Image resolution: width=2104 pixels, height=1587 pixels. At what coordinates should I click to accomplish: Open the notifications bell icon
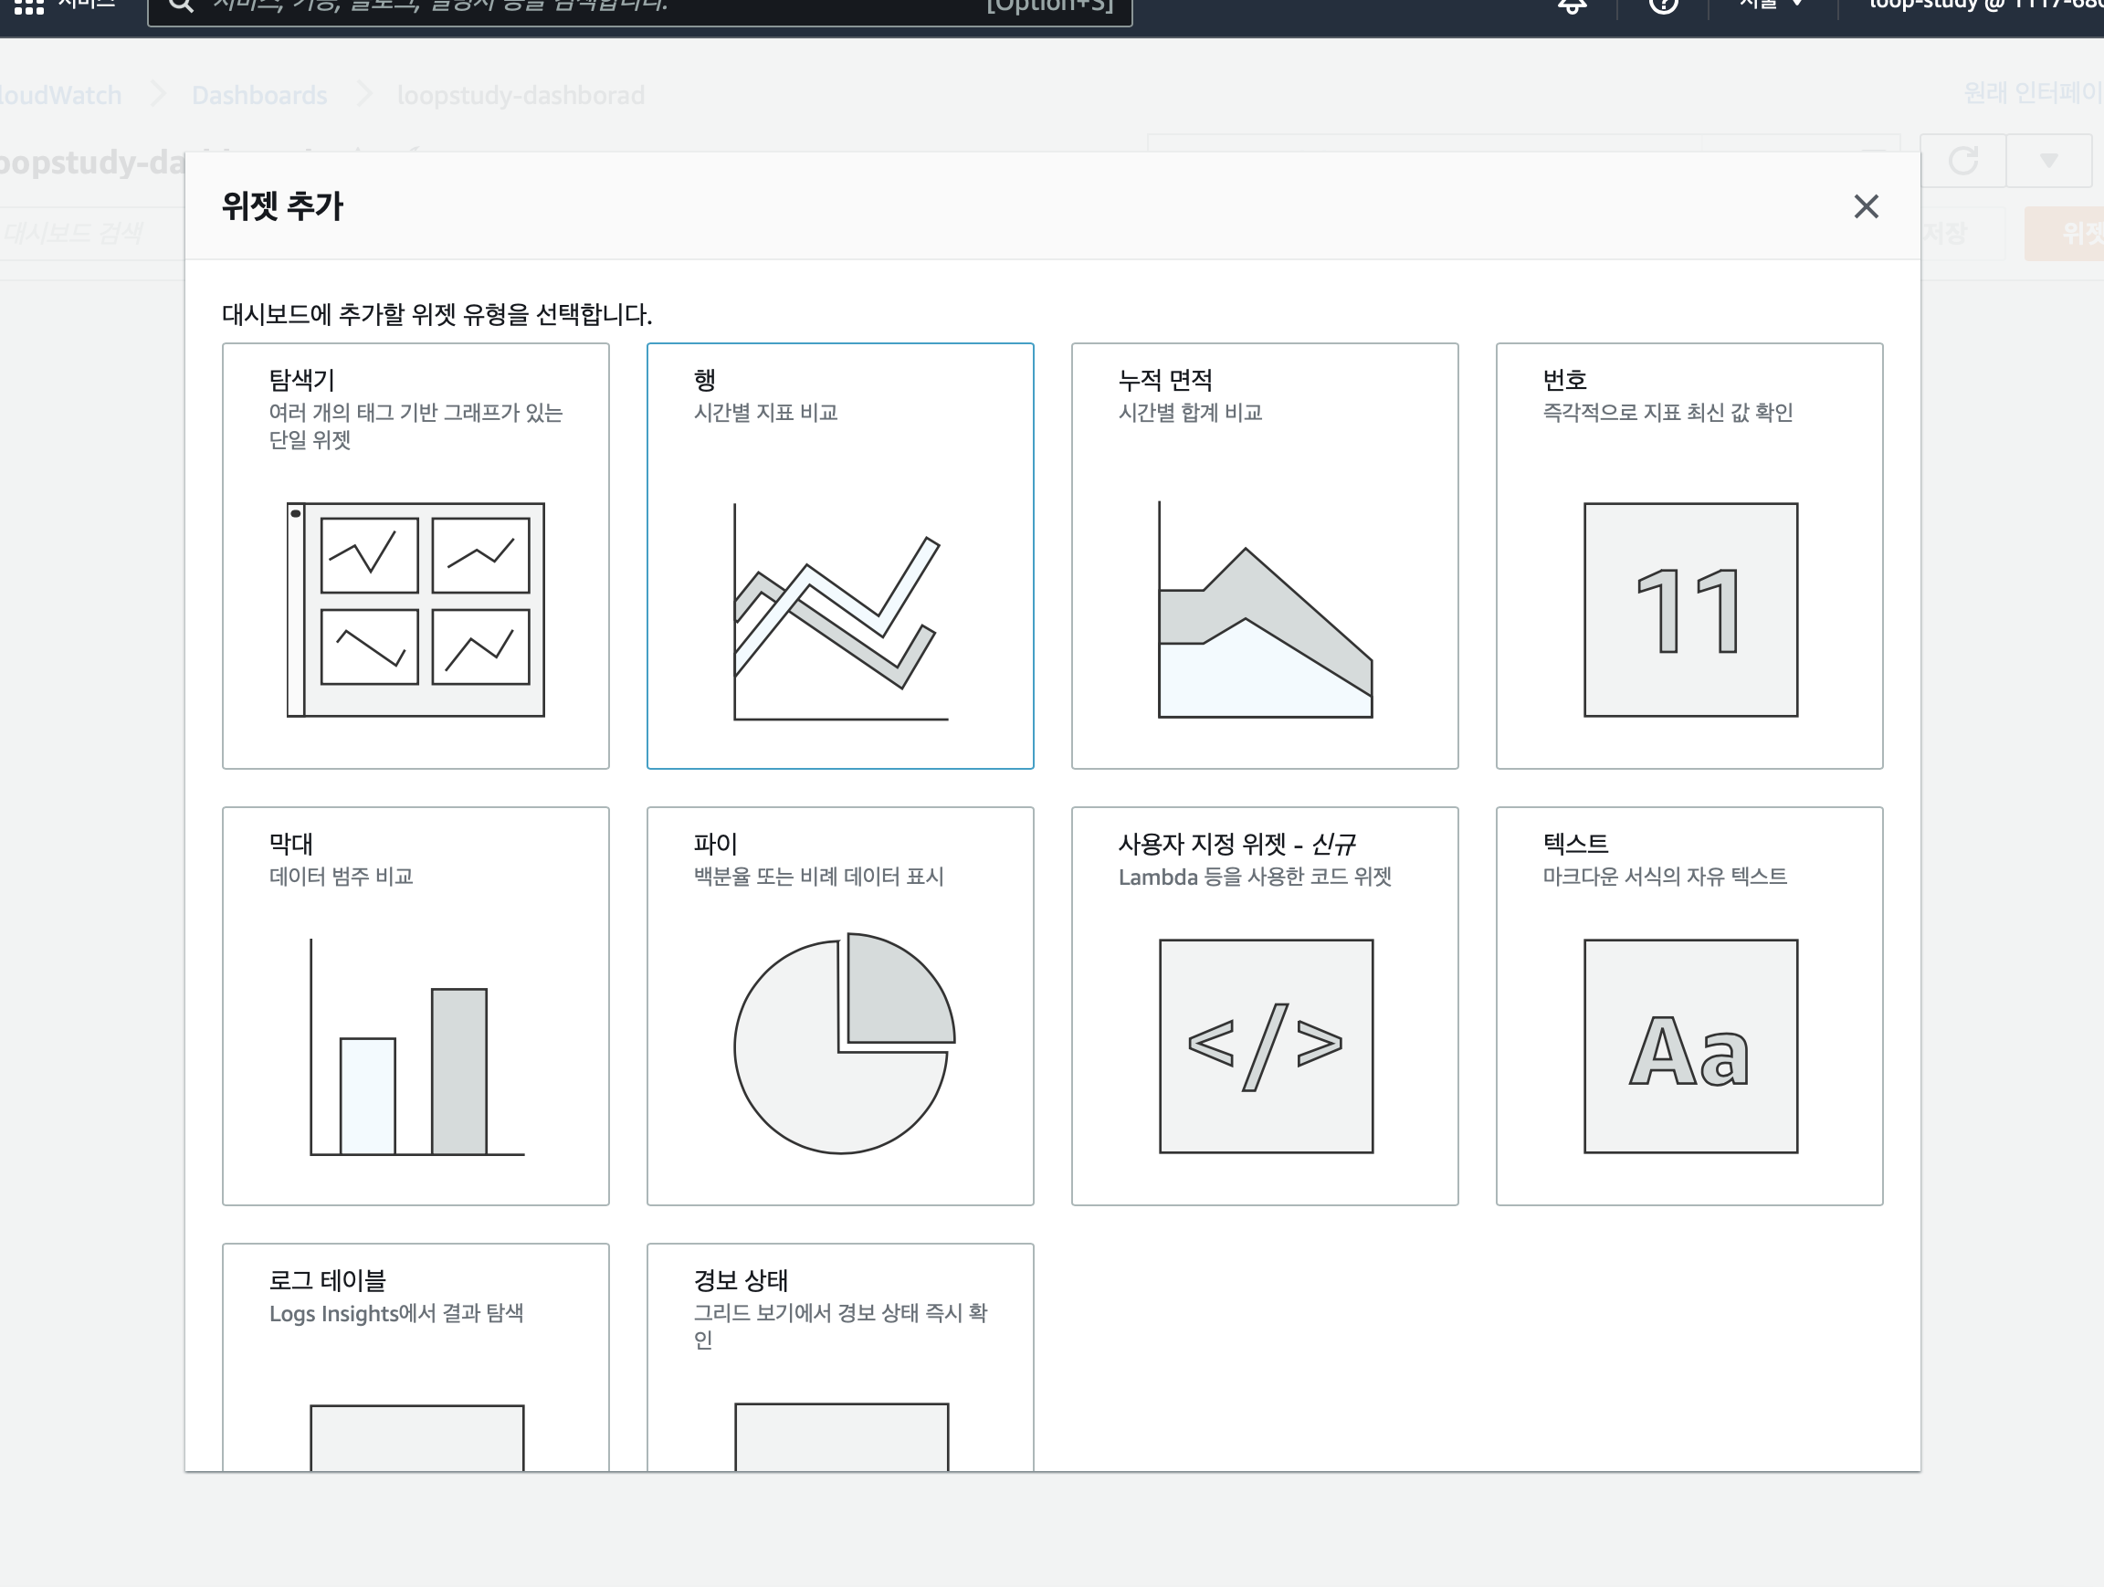pos(1572,5)
